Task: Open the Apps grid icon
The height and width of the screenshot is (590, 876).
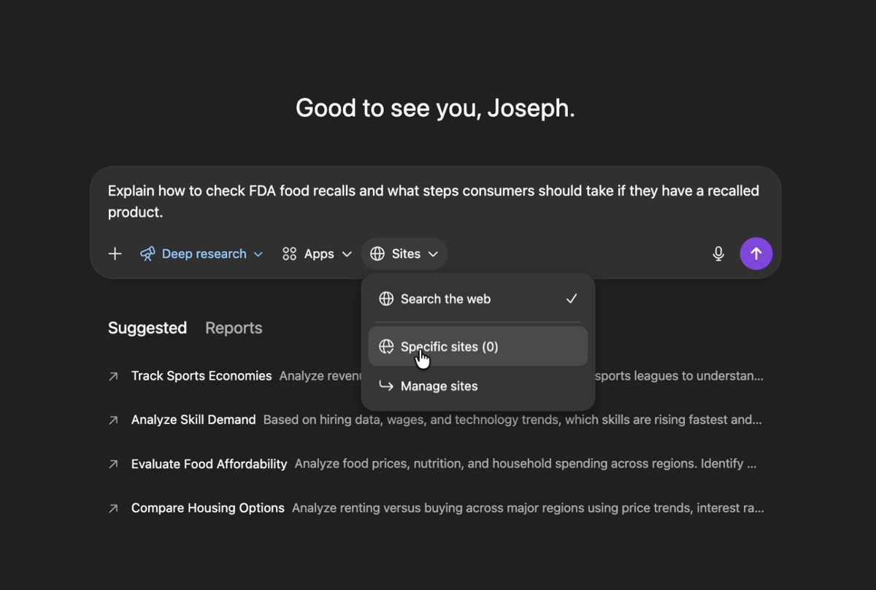Action: [x=289, y=253]
